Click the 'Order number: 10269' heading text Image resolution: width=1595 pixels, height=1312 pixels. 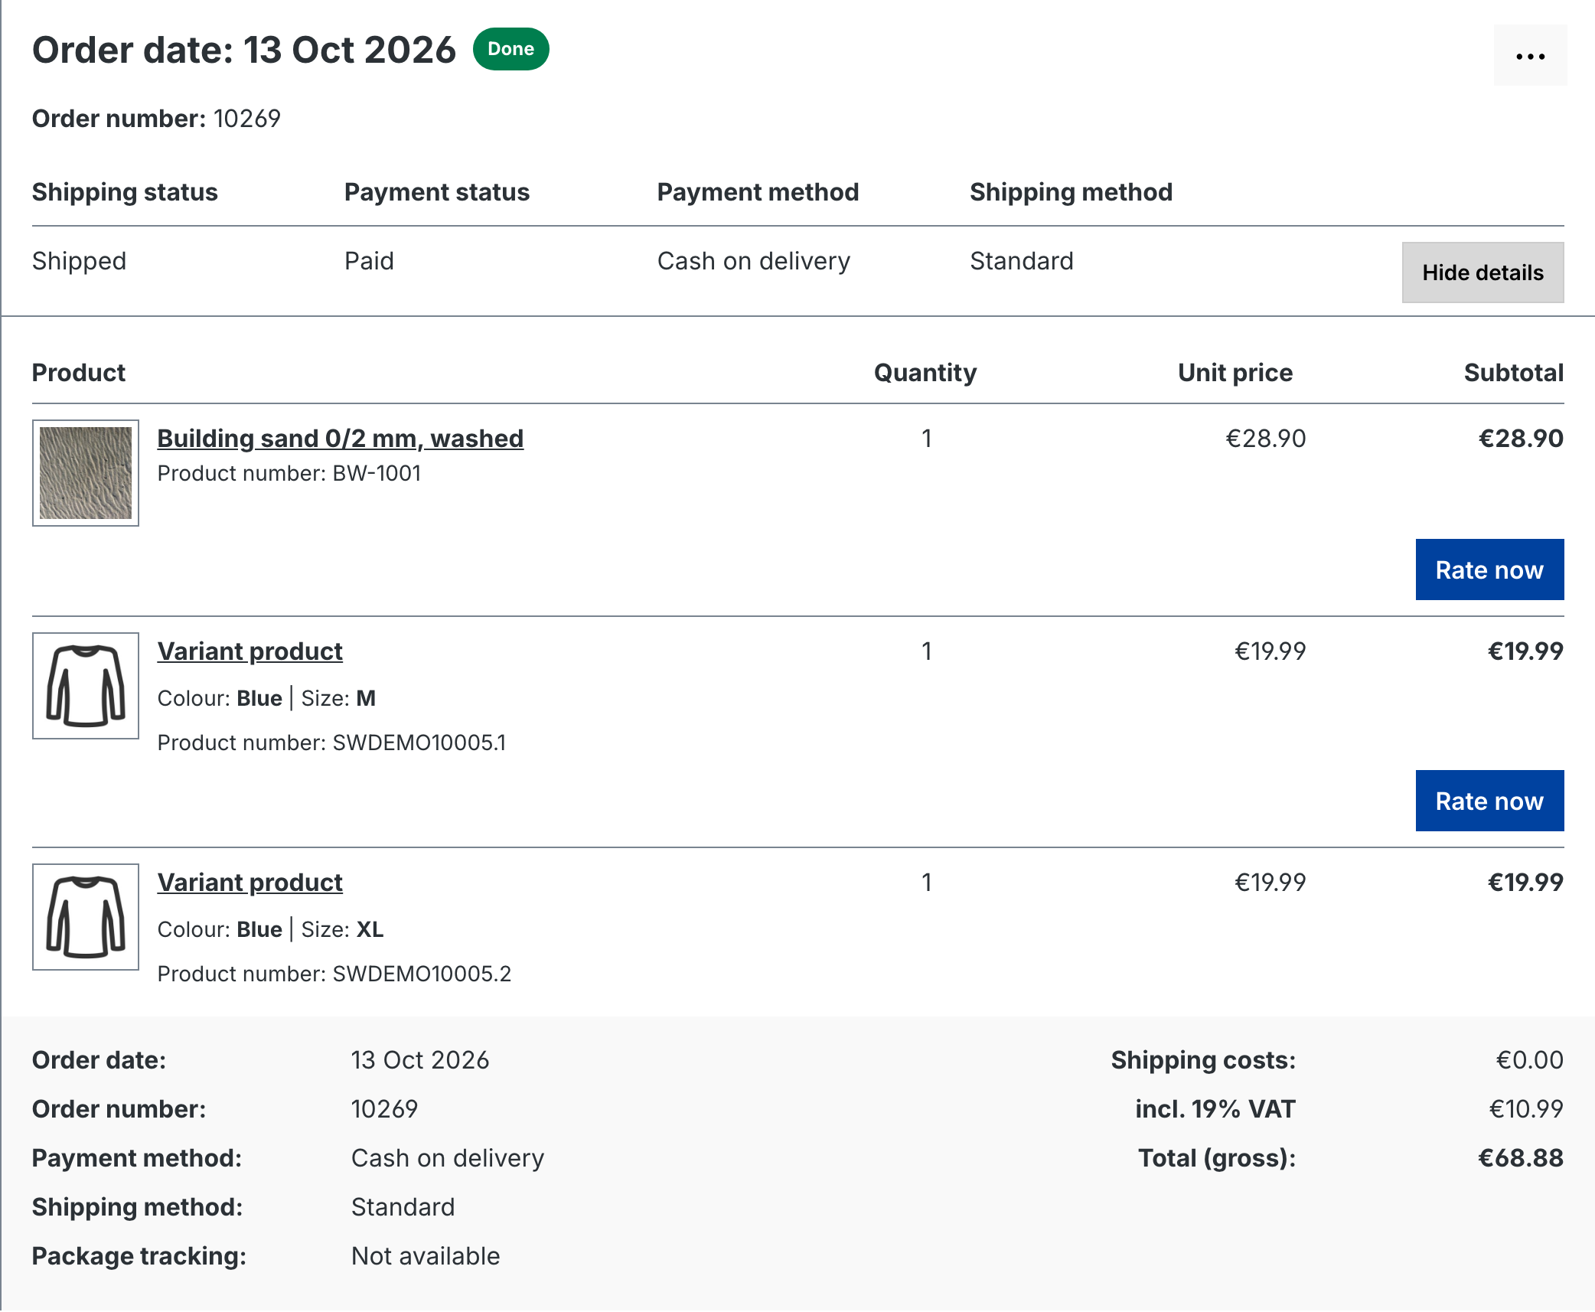156,119
